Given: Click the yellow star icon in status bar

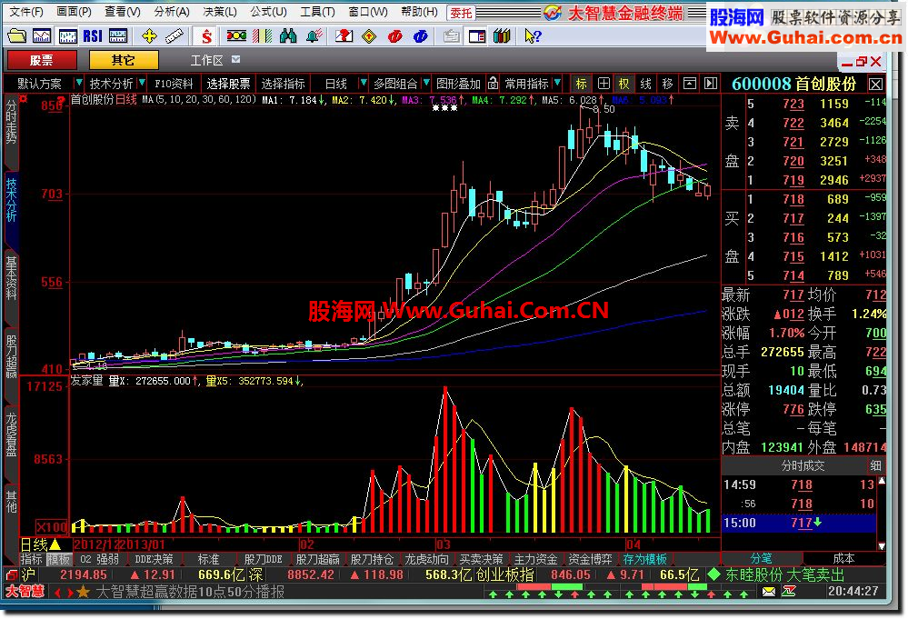Looking at the screenshot, I should (84, 591).
